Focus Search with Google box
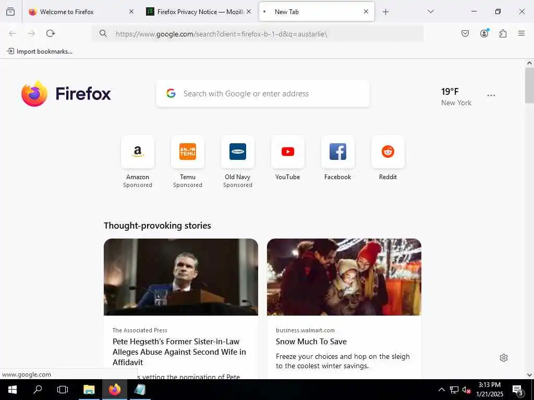The image size is (534, 400). click(263, 94)
